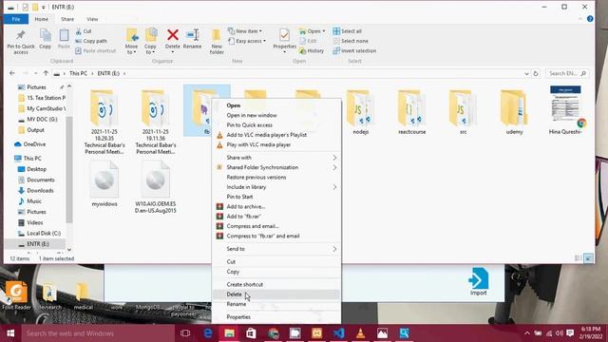The height and width of the screenshot is (342, 608).
Task: Switch to the View ribbon tab
Action: click(x=92, y=19)
